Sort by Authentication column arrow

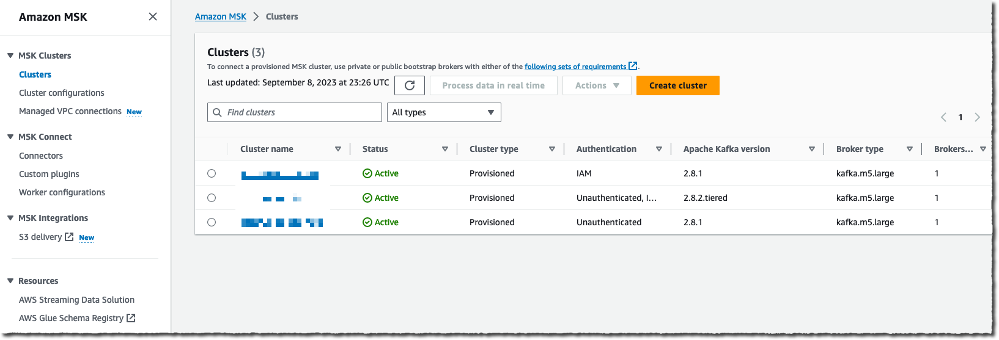click(x=659, y=149)
